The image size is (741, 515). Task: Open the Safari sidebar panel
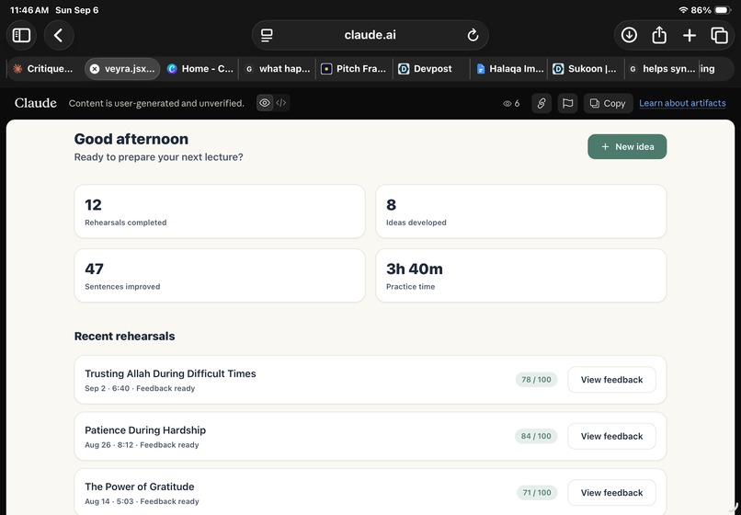(21, 36)
